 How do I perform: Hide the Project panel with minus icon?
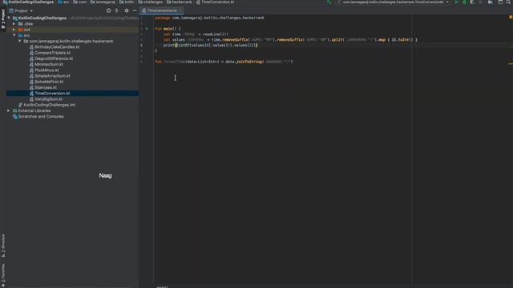pyautogui.click(x=135, y=10)
